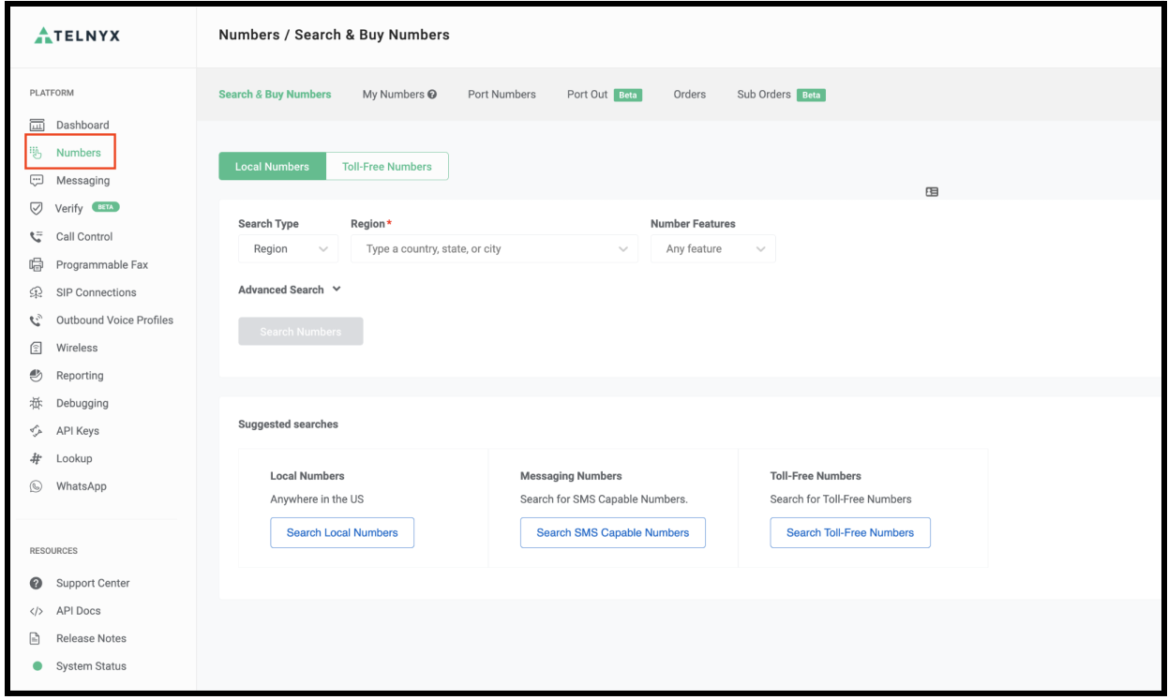Open WhatsApp in the sidebar
1168x700 pixels.
click(82, 486)
